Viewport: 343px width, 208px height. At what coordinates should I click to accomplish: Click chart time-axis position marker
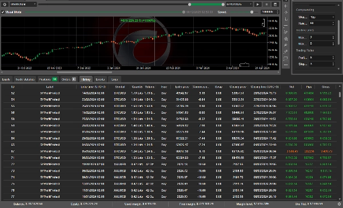pyautogui.click(x=244, y=65)
